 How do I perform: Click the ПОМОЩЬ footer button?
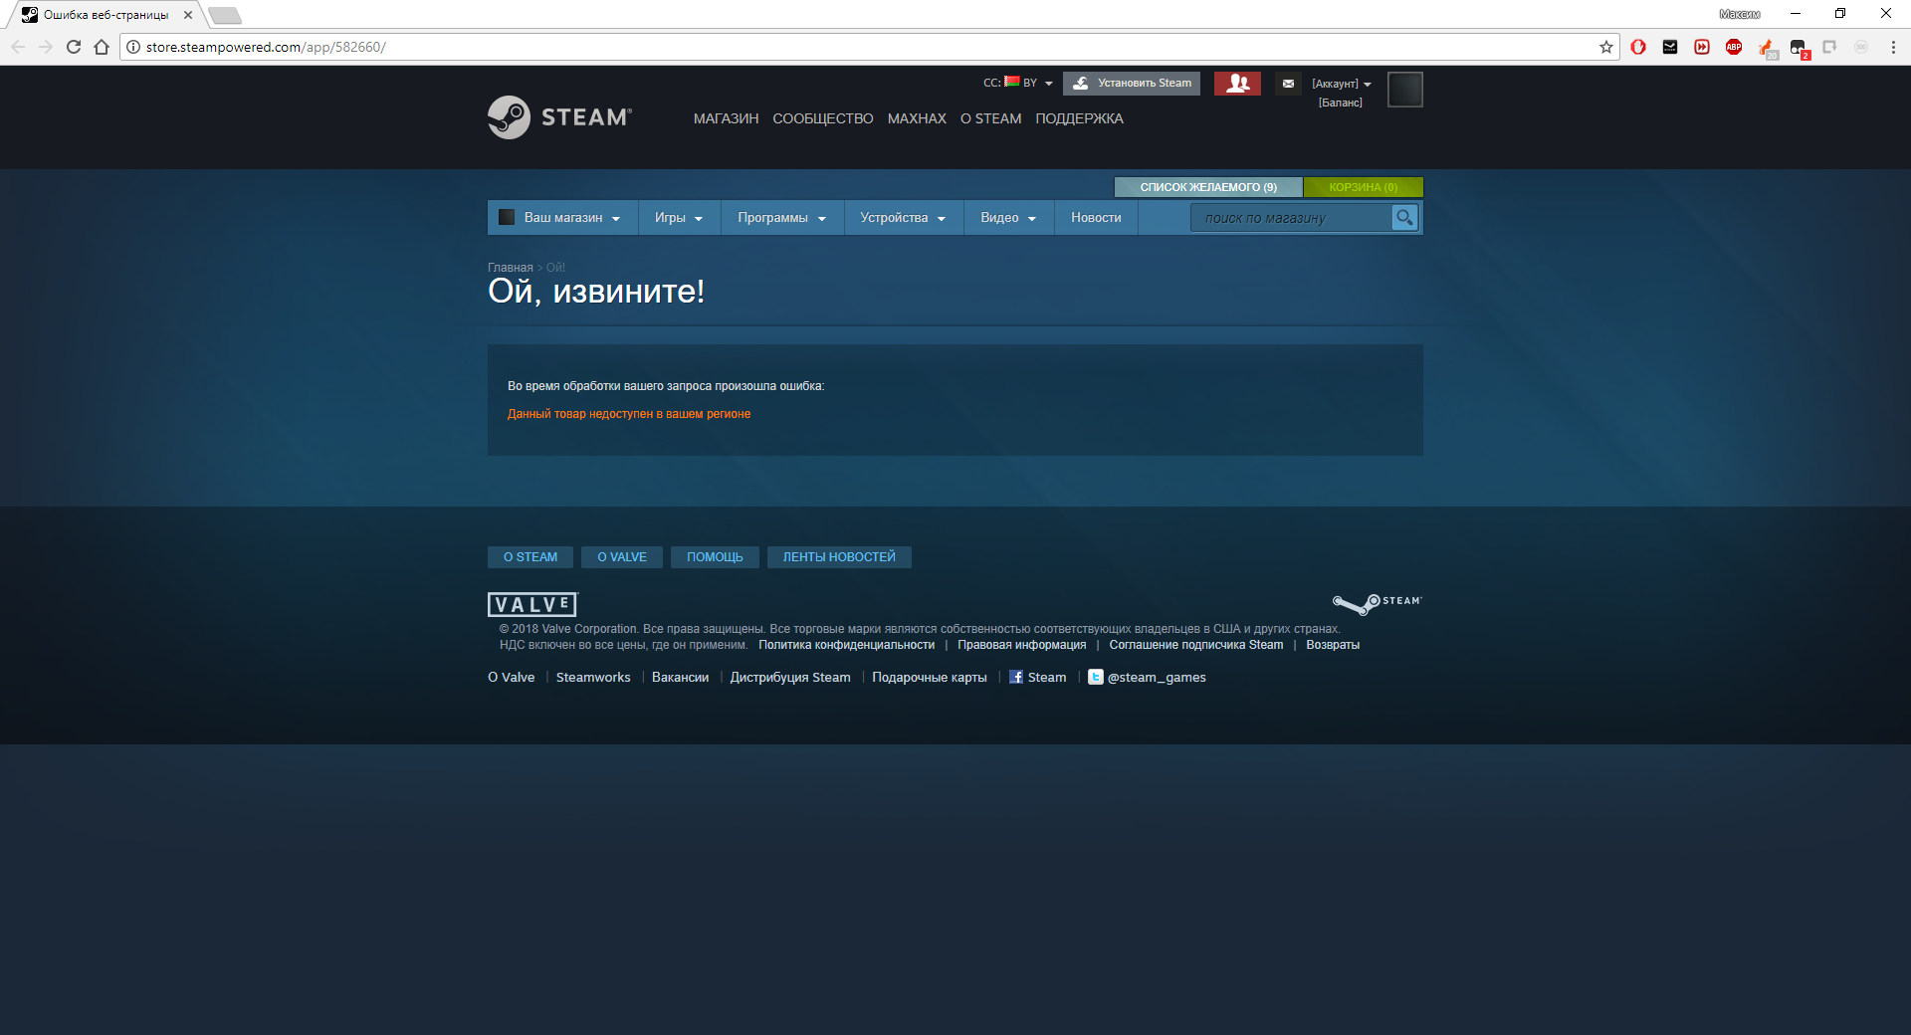pyautogui.click(x=715, y=557)
